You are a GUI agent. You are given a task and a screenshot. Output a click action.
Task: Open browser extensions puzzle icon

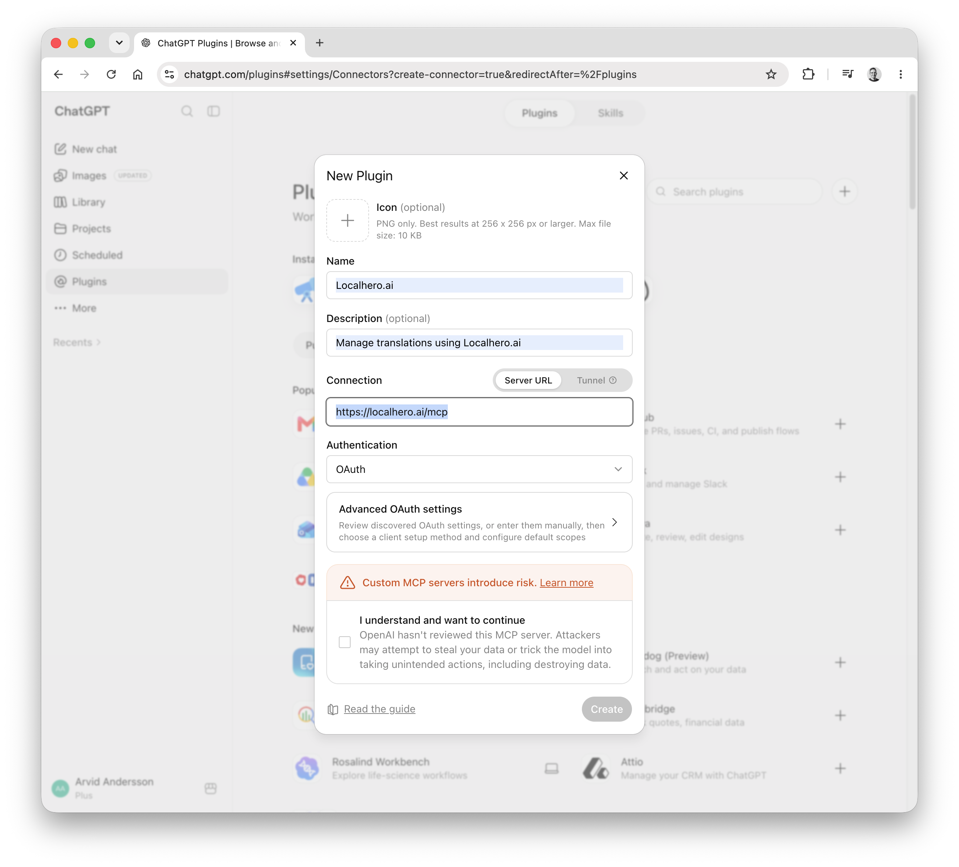coord(808,74)
